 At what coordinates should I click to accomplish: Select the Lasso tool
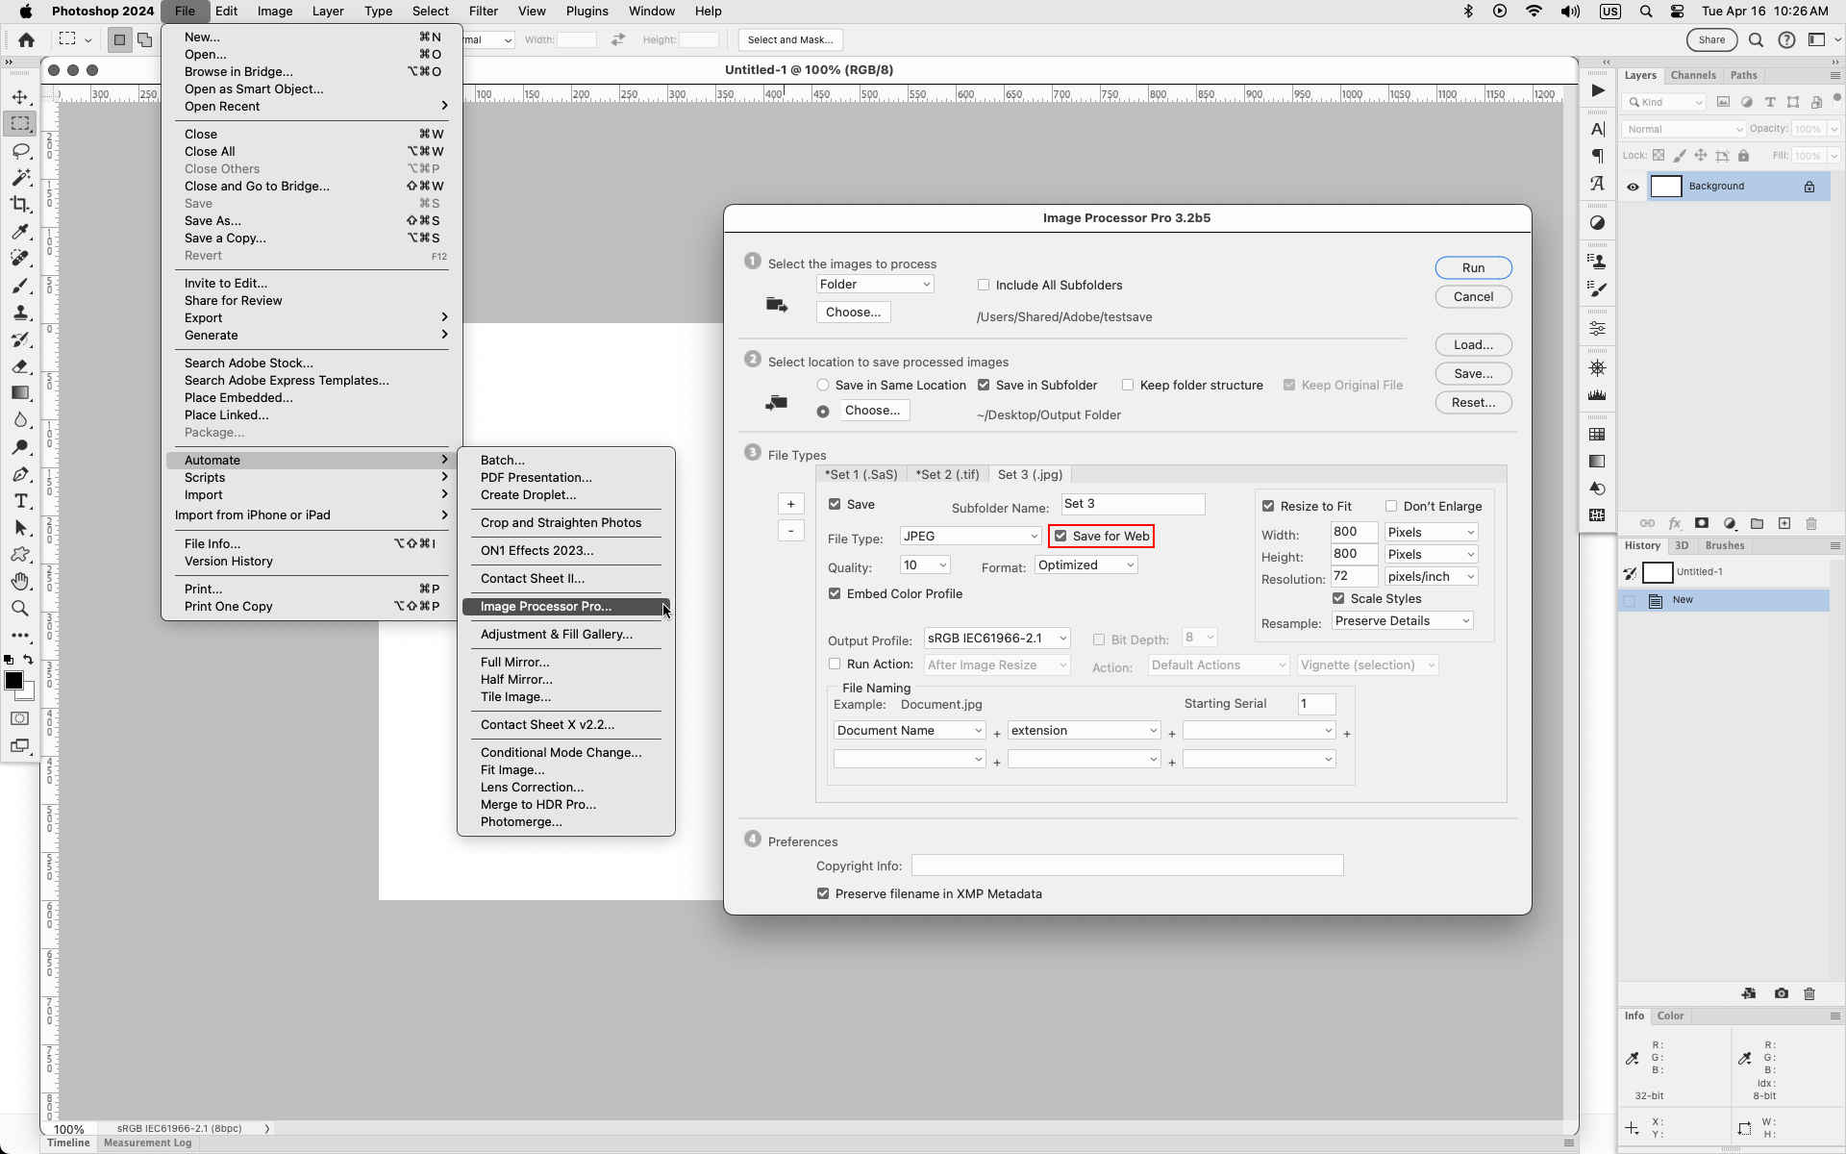(20, 150)
